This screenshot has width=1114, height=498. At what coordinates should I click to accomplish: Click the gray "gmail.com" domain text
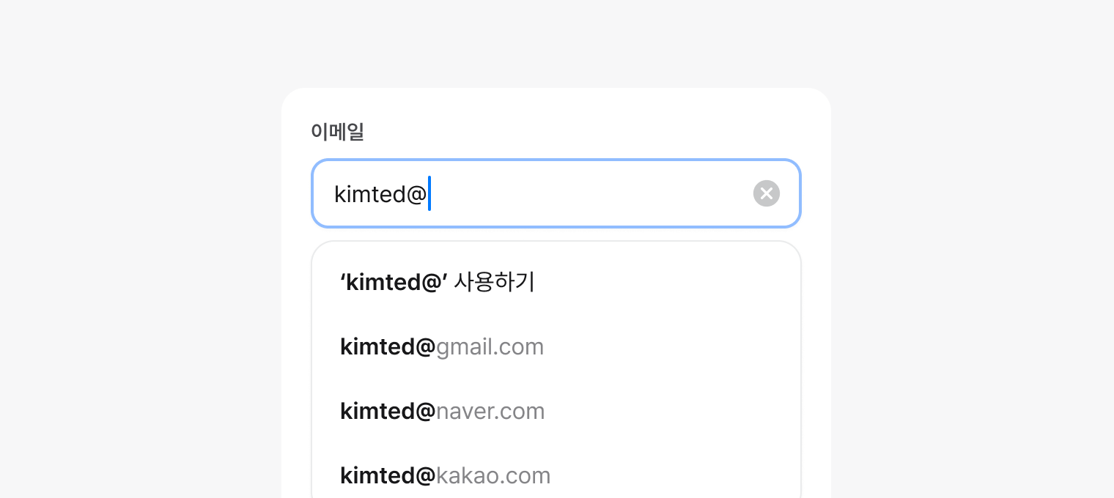pos(490,347)
